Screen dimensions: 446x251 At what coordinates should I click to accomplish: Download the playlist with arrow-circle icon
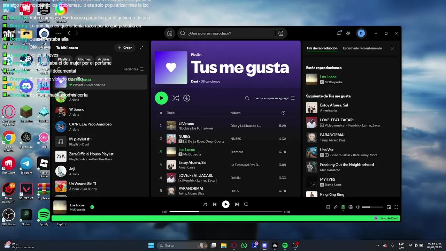(187, 98)
